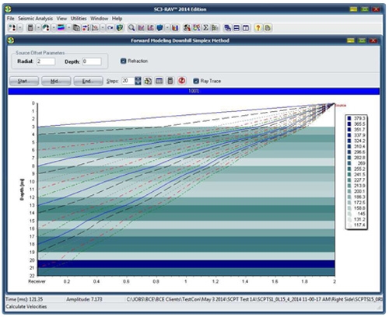This screenshot has height=317, width=389.
Task: Click the Radial input field
Action: 46,61
